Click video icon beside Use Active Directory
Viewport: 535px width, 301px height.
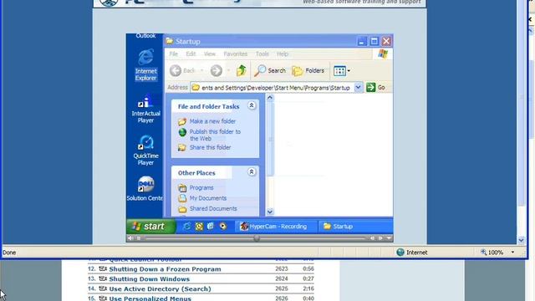coord(103,288)
